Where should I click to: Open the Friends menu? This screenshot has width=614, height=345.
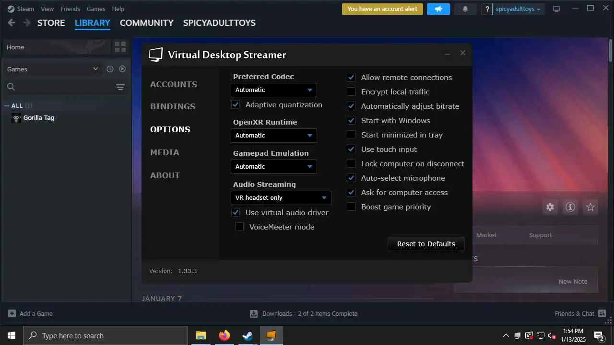coord(70,9)
